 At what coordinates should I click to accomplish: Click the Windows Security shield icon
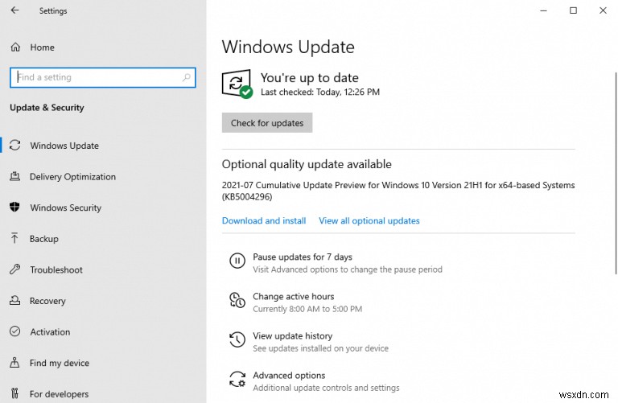pyautogui.click(x=14, y=208)
